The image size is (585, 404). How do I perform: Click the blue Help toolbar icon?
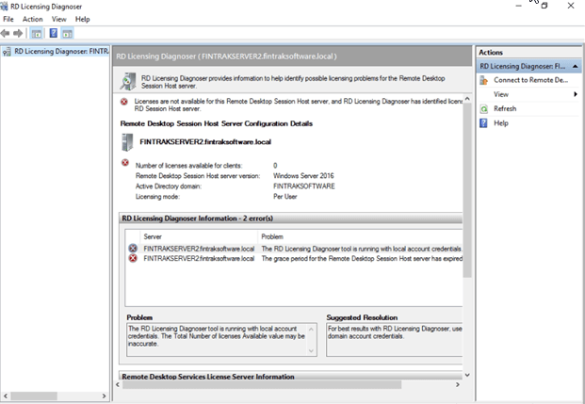click(x=53, y=33)
